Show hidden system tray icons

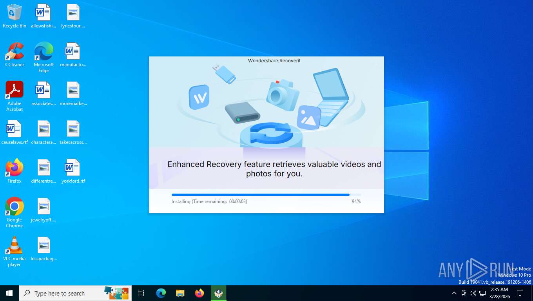[x=454, y=293]
